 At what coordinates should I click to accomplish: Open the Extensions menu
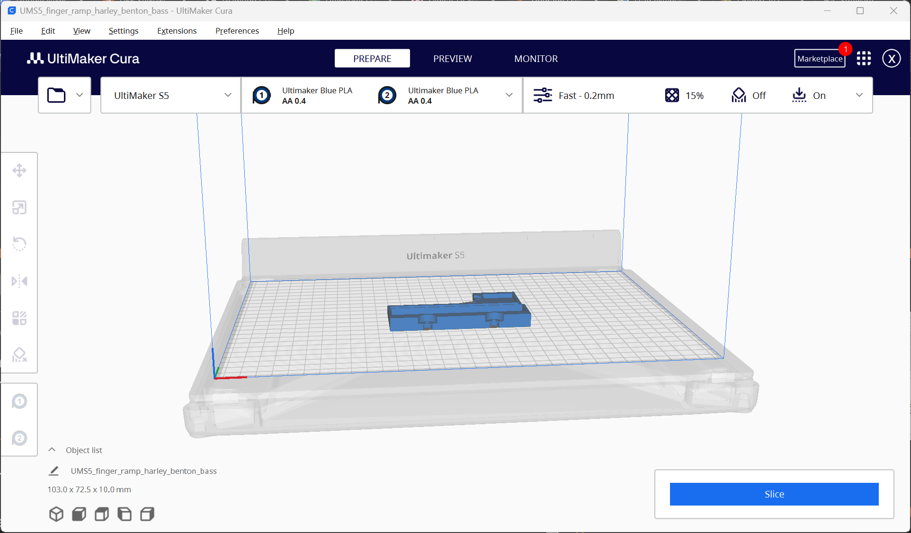click(177, 31)
